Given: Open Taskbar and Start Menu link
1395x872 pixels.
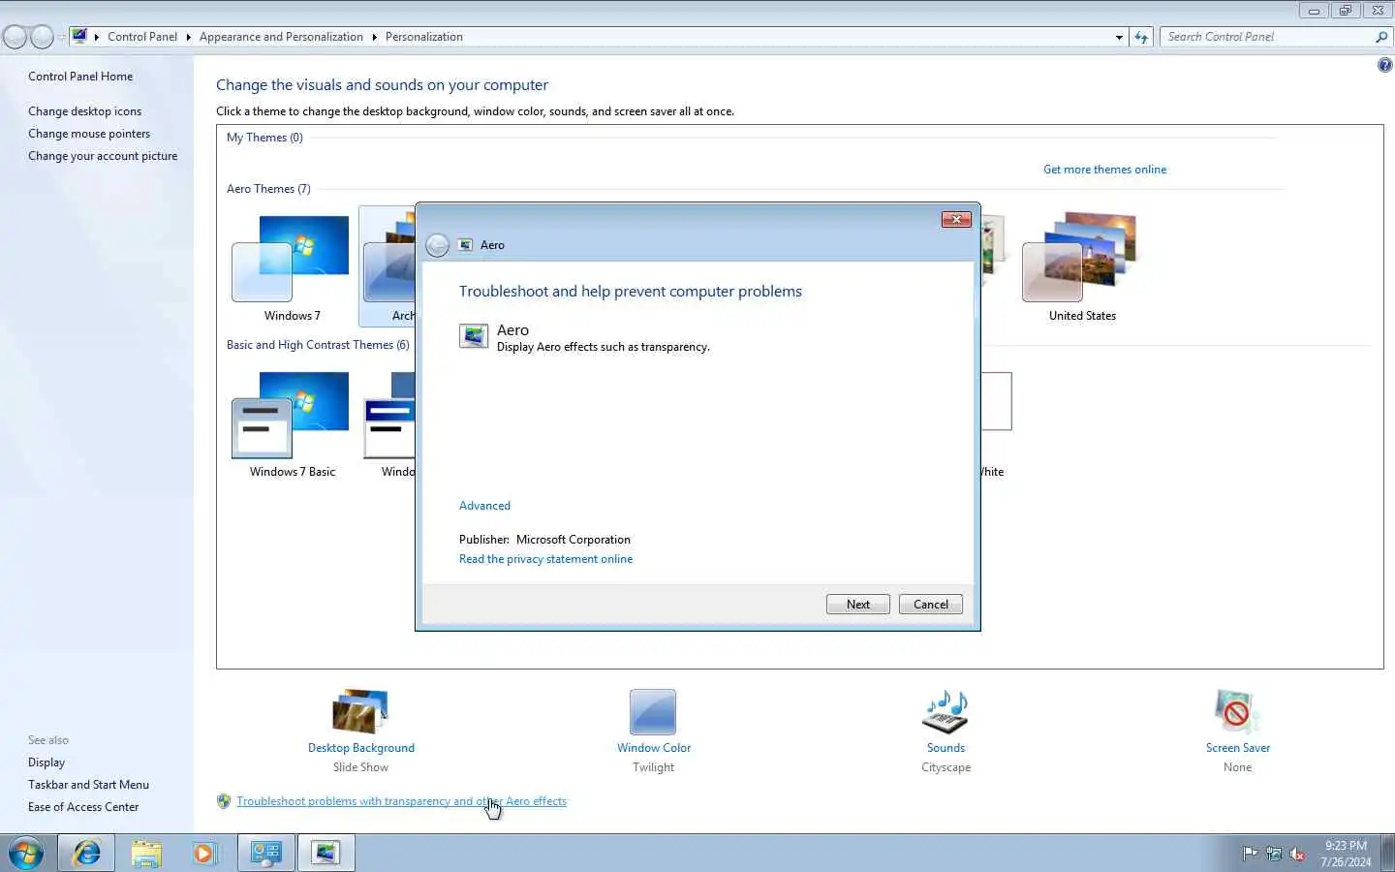Looking at the screenshot, I should pos(88,785).
